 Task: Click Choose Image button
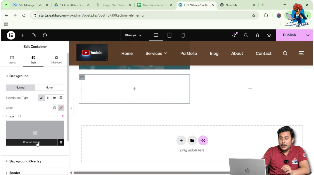[x=31, y=142]
